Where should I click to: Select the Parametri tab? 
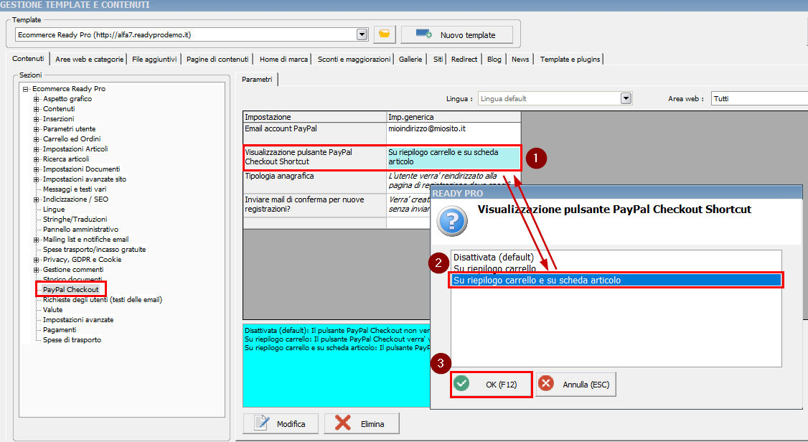click(x=257, y=80)
